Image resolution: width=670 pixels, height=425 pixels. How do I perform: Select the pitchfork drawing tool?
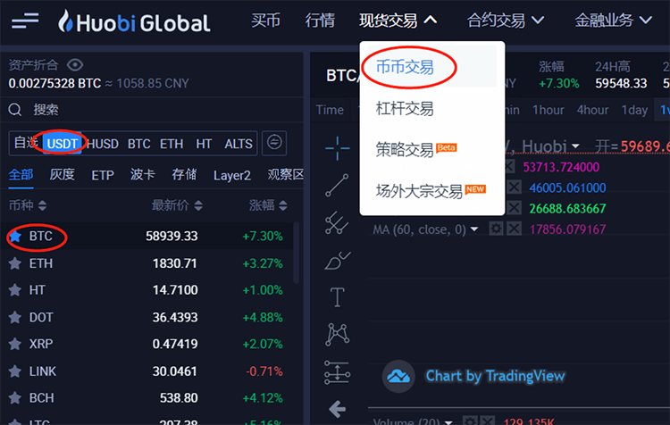coord(337,222)
